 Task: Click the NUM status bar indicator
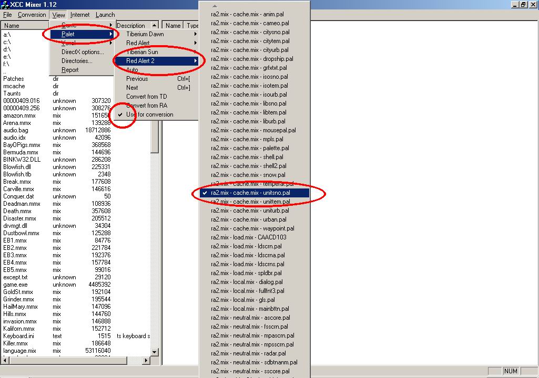pyautogui.click(x=511, y=371)
